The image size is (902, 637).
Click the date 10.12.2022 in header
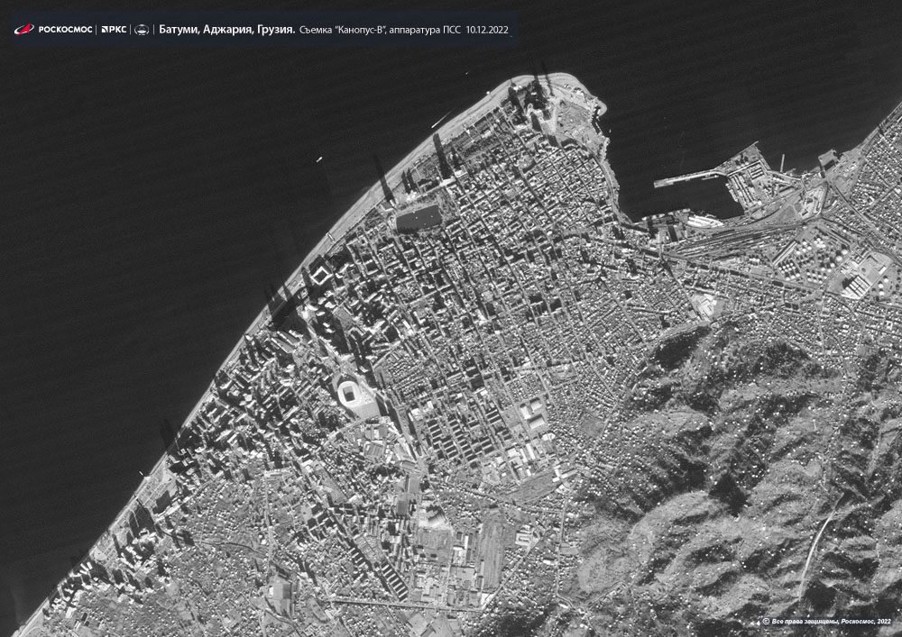pos(487,30)
